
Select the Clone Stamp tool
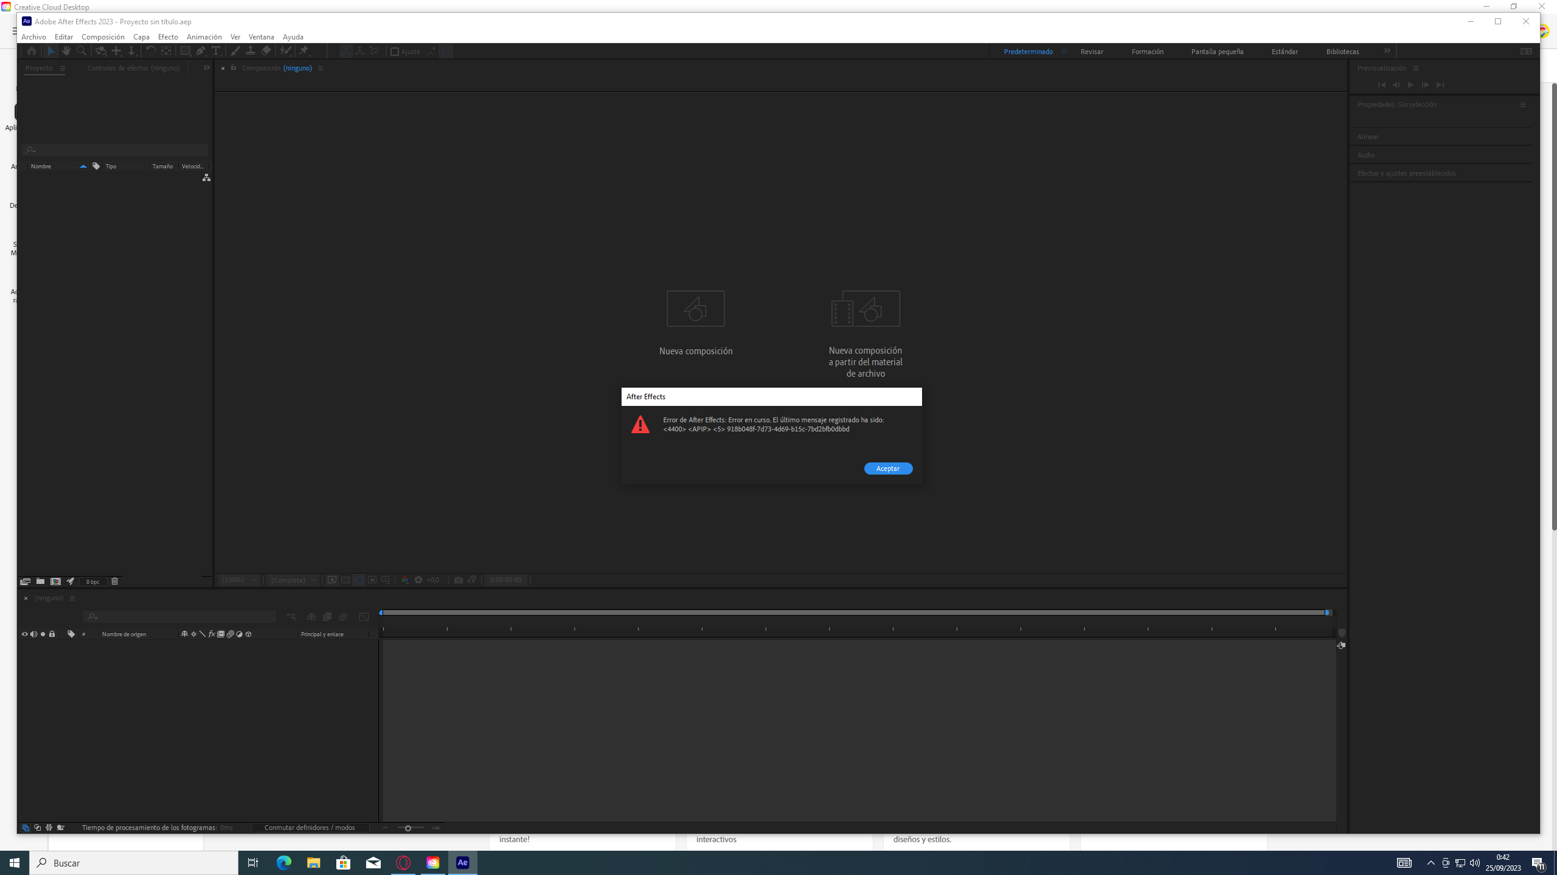[251, 51]
